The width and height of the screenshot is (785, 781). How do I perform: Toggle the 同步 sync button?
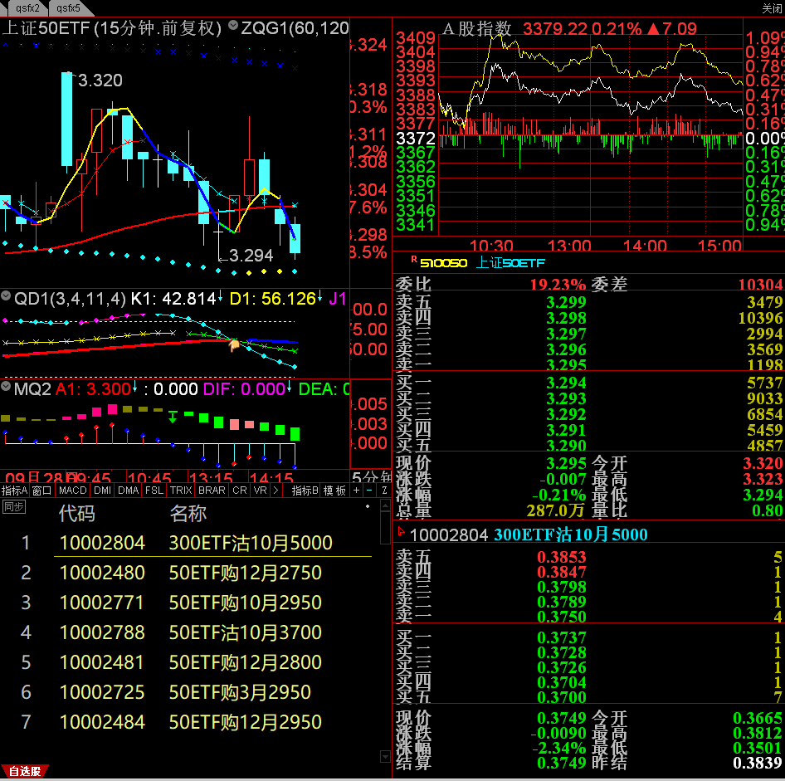pyautogui.click(x=13, y=506)
